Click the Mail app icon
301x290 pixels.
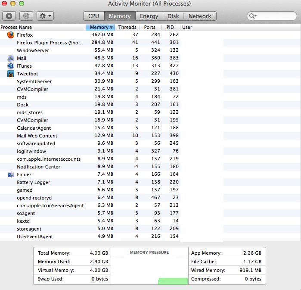tap(11, 58)
